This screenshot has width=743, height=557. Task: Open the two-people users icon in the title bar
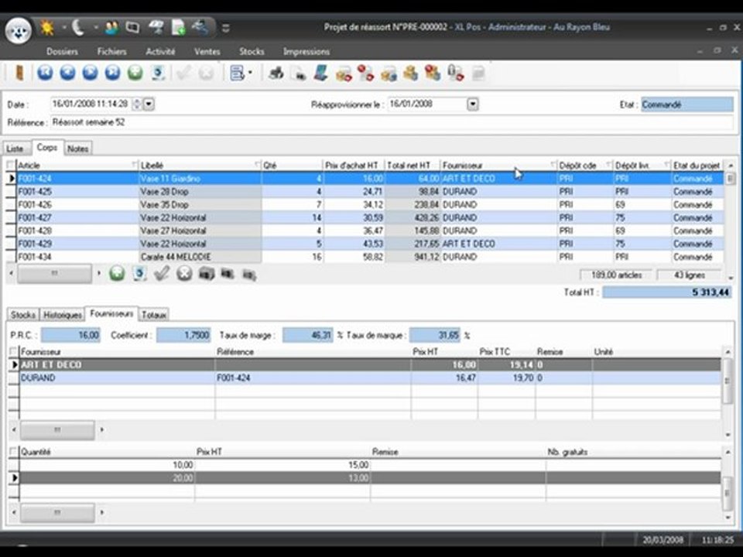111,28
